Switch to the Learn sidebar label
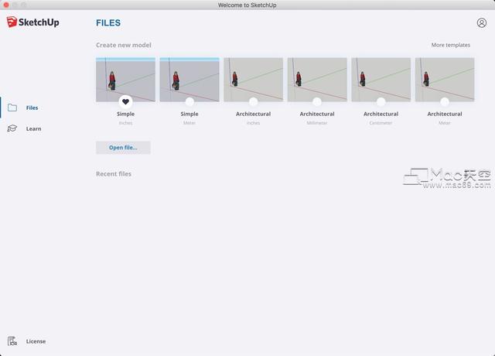This screenshot has width=495, height=356. (x=33, y=128)
